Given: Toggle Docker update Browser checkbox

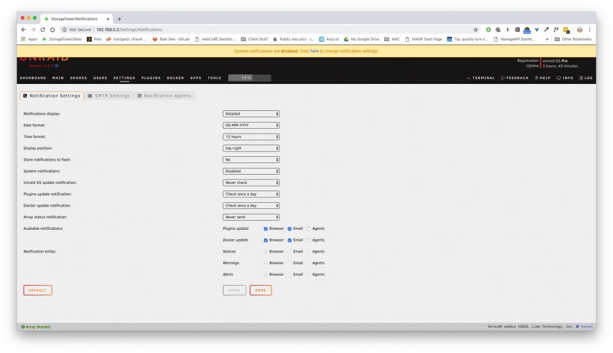Looking at the screenshot, I should 265,240.
